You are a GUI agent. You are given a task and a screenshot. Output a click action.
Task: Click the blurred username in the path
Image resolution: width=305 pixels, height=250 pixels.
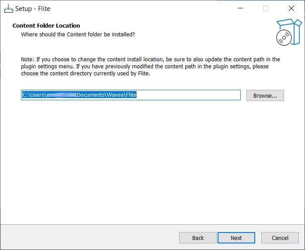pos(61,95)
